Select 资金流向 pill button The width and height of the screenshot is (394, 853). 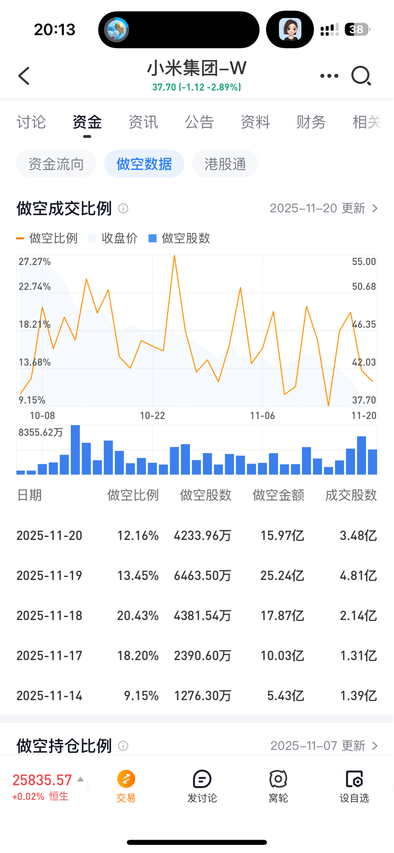pos(56,164)
